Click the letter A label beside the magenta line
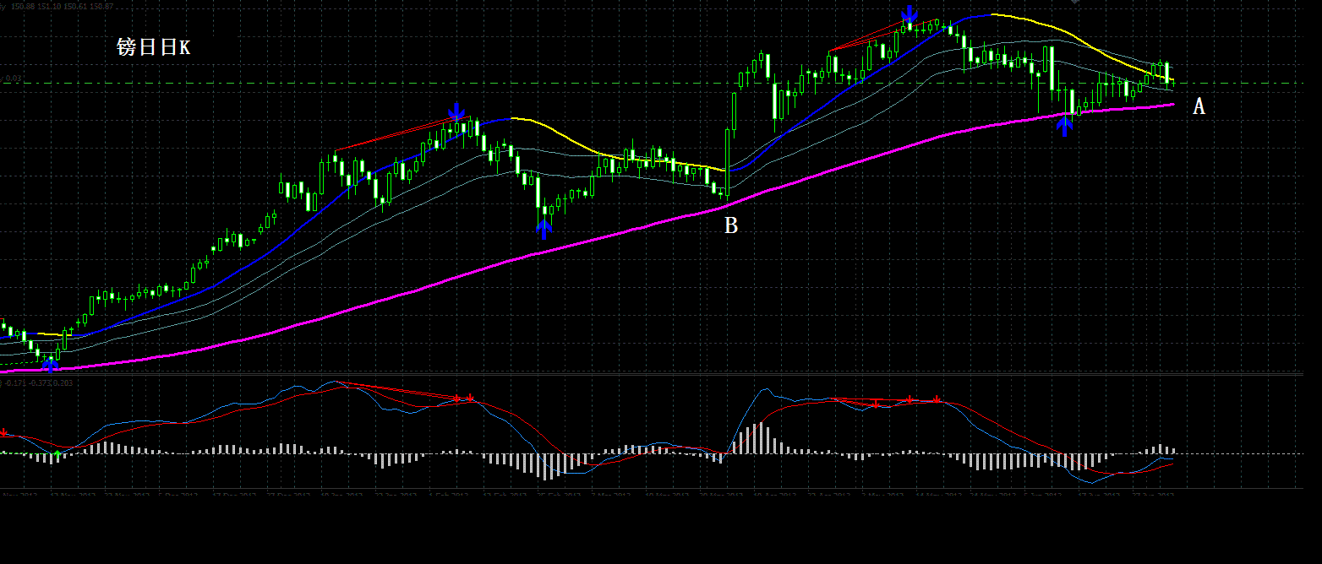This screenshot has width=1322, height=564. coord(1199,106)
